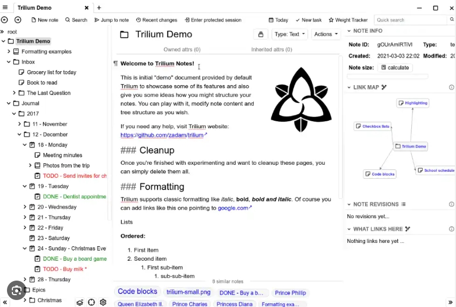Expand 20 - Wednesday node

(x=25, y=207)
